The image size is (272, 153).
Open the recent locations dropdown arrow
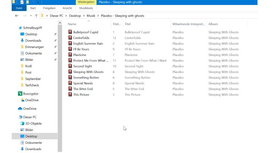[x=31, y=16]
